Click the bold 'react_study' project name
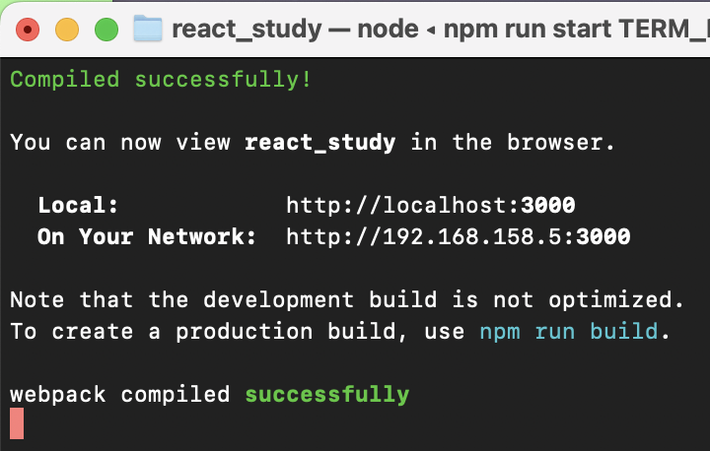 [x=320, y=143]
